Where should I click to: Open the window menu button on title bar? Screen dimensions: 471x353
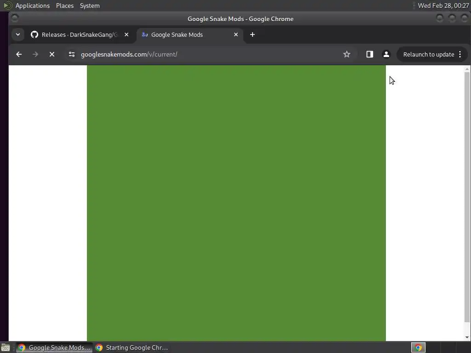tap(15, 18)
